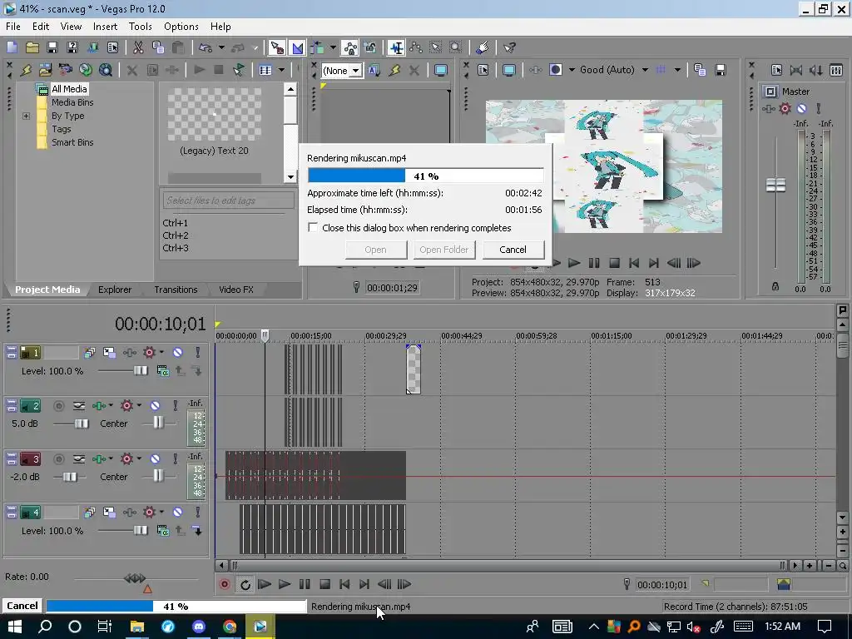Click the Select files to edit tags field
The image size is (852, 639).
(228, 201)
